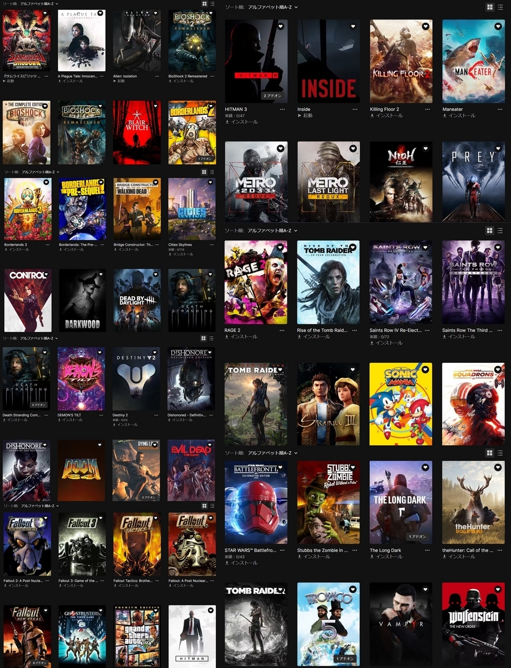Image resolution: width=511 pixels, height=668 pixels.
Task: Install Destiny 2 via インストール link
Action: [125, 424]
